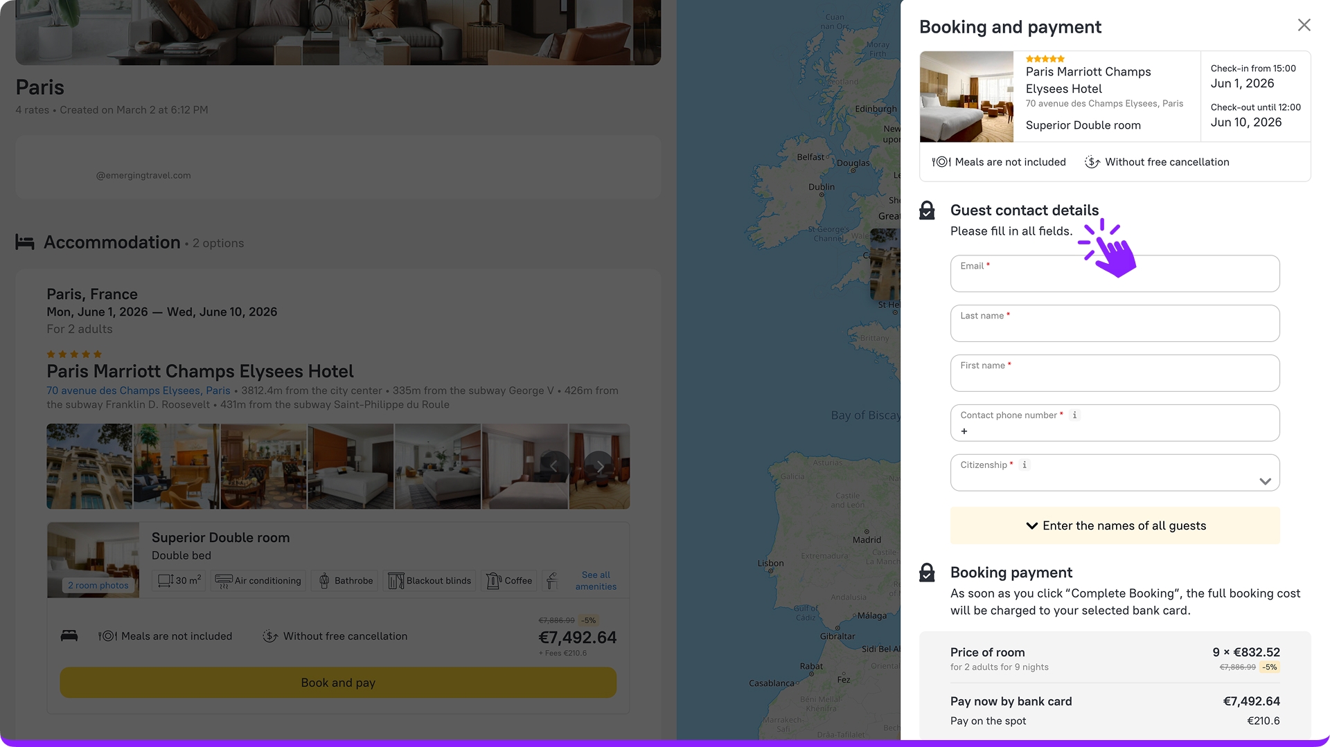
Task: Close the Booking and payment panel
Action: [x=1304, y=26]
